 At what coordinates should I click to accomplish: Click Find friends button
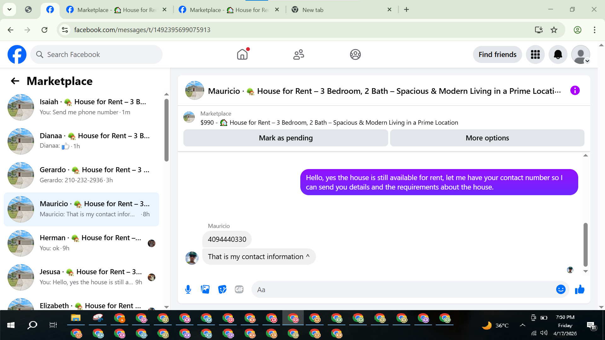coord(497,54)
